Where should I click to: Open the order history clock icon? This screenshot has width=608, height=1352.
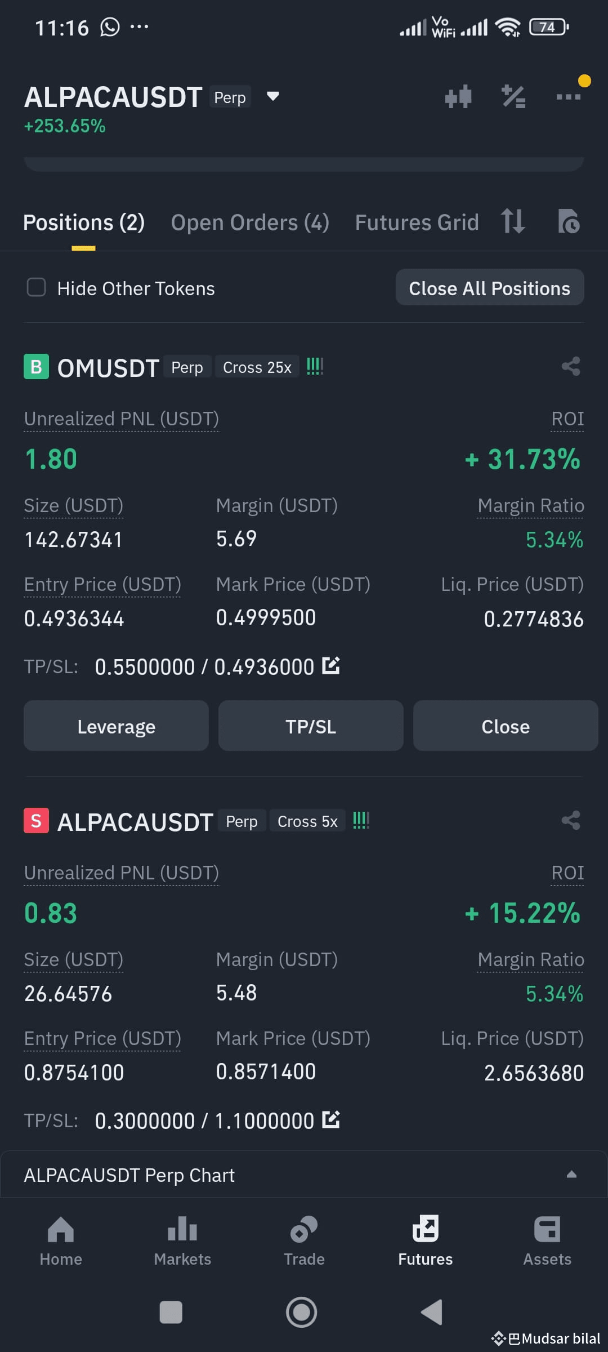(x=569, y=221)
